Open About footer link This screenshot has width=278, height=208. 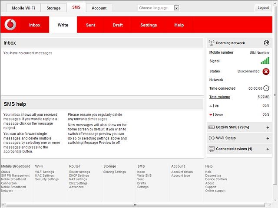coord(209,183)
